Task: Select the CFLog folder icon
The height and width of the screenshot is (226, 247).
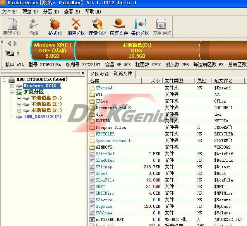Action: pos(92,101)
